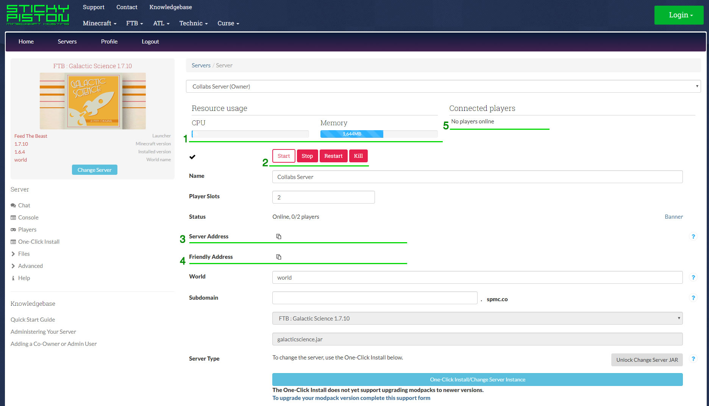This screenshot has width=709, height=406.
Task: Click the CPU usage progress bar
Action: [x=250, y=134]
